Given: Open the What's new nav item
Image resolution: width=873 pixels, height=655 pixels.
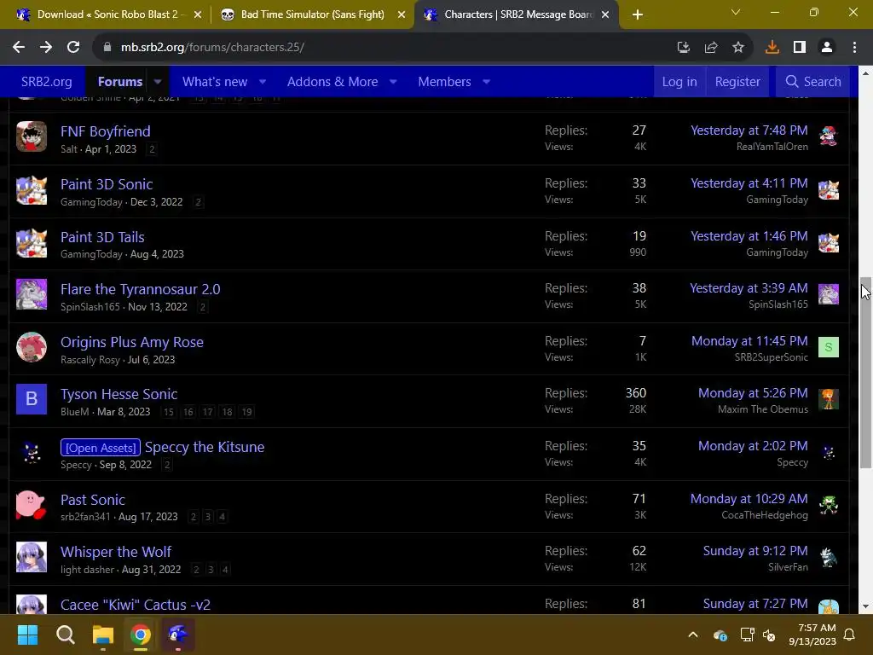Looking at the screenshot, I should click(x=215, y=82).
